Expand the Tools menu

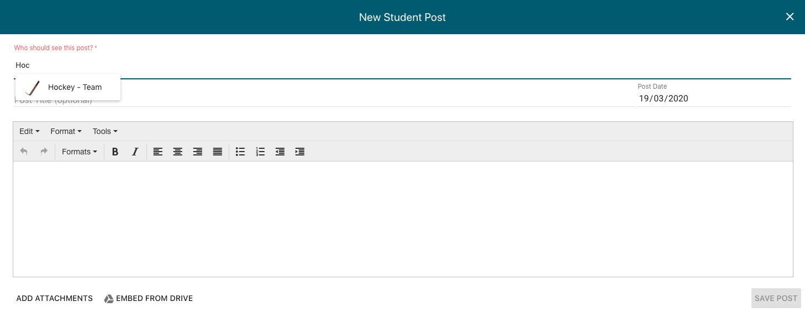click(105, 131)
